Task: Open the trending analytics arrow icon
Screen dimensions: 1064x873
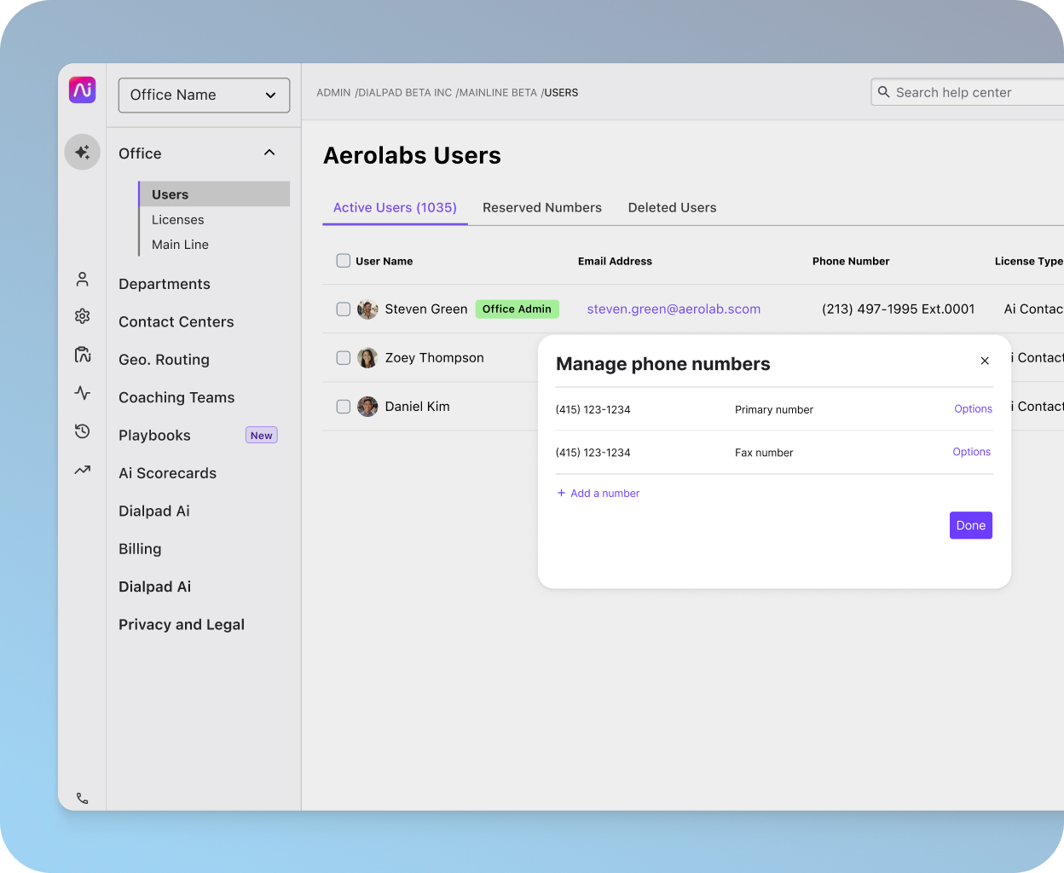Action: coord(83,470)
